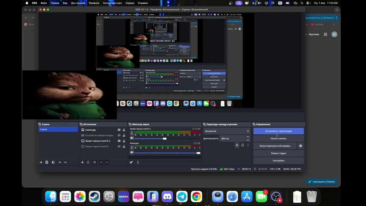Screen dimensions: 366x206
Task: Click the 300 ms duration field
Action: click(x=232, y=138)
